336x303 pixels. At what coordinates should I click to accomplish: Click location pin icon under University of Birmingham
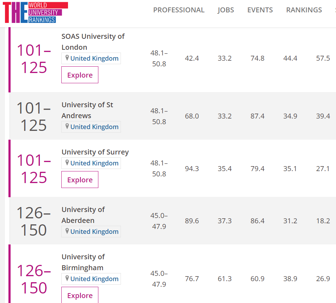[x=67, y=278]
